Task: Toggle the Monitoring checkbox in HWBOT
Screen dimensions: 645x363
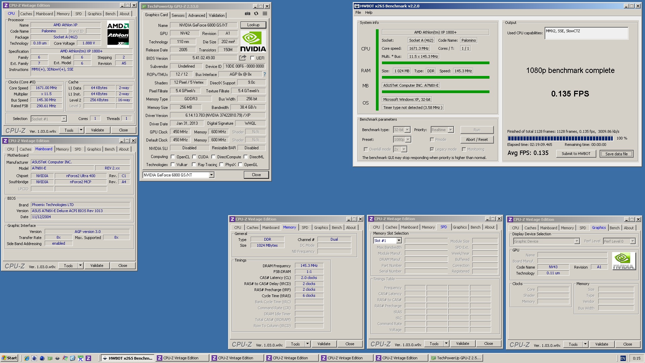Action: pyautogui.click(x=464, y=149)
